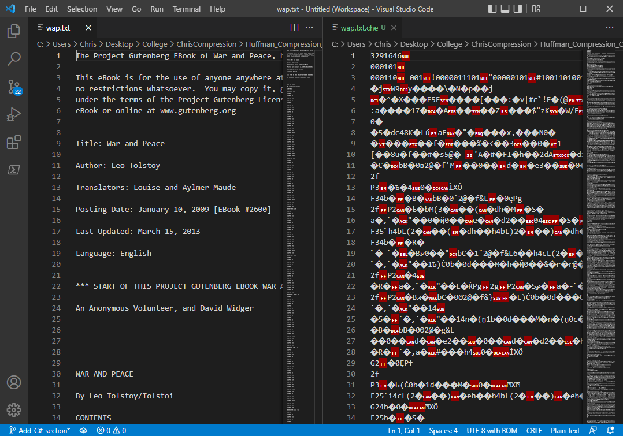Image resolution: width=623 pixels, height=436 pixels.
Task: Click the Ln 1, Col 1 cursor position
Action: coord(403,430)
